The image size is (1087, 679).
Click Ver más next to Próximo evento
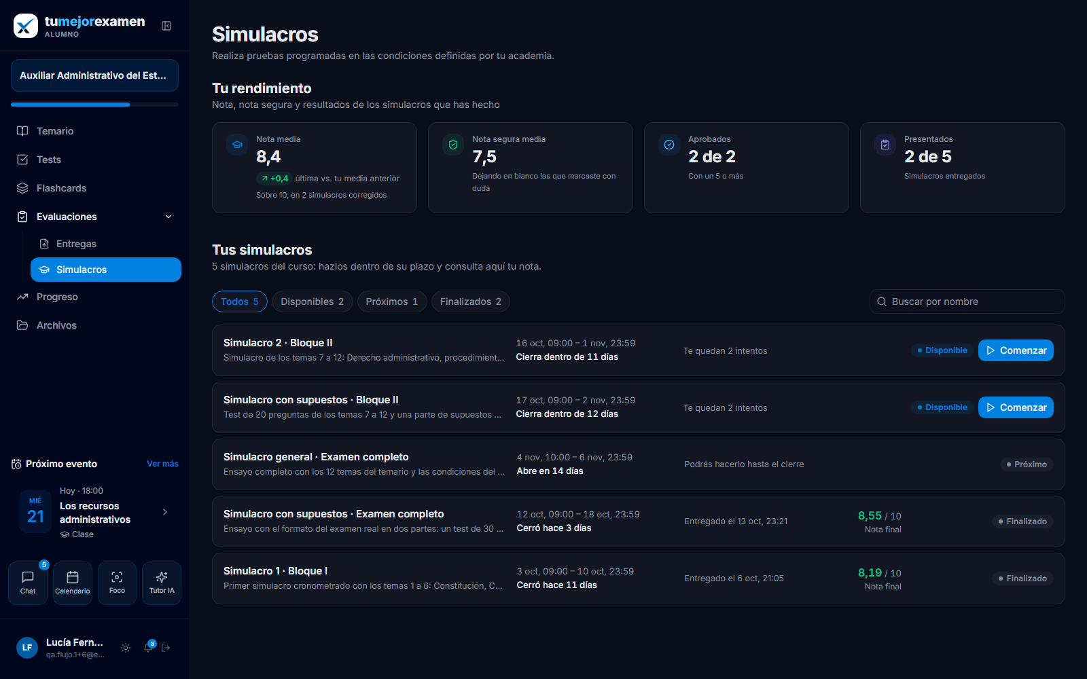point(162,464)
